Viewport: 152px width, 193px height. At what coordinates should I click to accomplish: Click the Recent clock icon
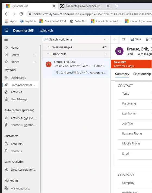6,55
